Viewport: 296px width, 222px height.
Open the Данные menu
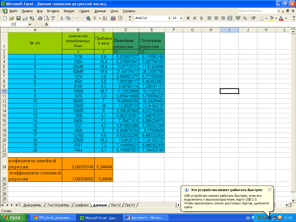point(100,11)
